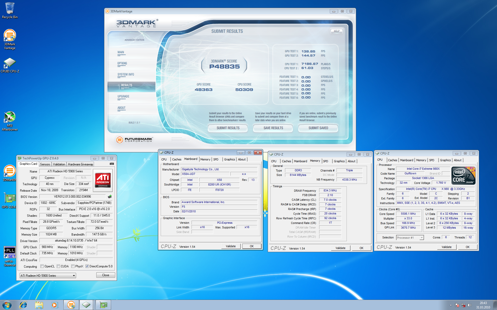Viewport: 497px width, 310px height.
Task: Show hidden tray icons arrow
Action: click(x=451, y=305)
